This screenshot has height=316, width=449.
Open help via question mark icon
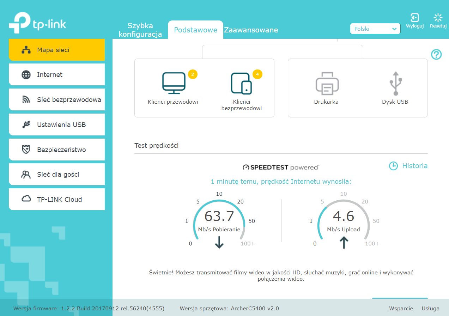(436, 54)
